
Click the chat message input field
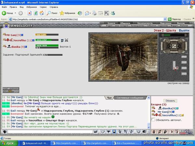(50, 132)
